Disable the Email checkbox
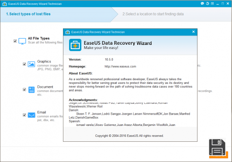 tap(24, 115)
